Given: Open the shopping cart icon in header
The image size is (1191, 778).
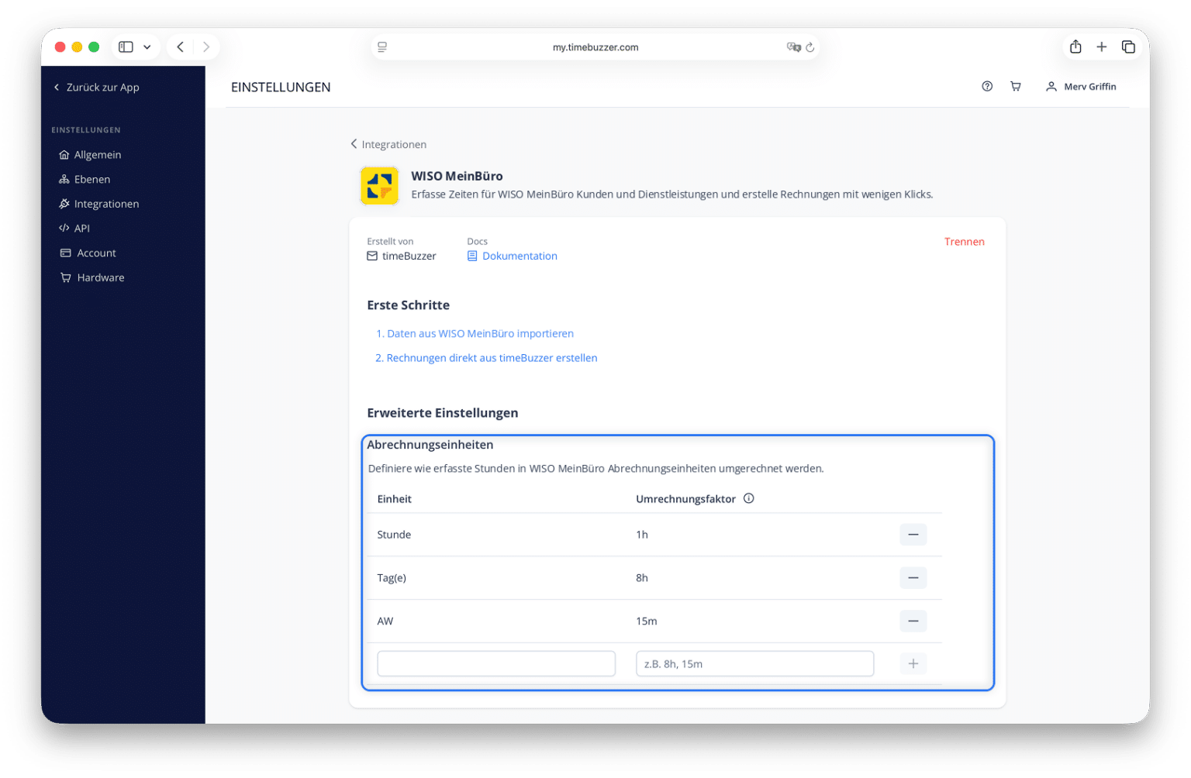Looking at the screenshot, I should click(1016, 87).
